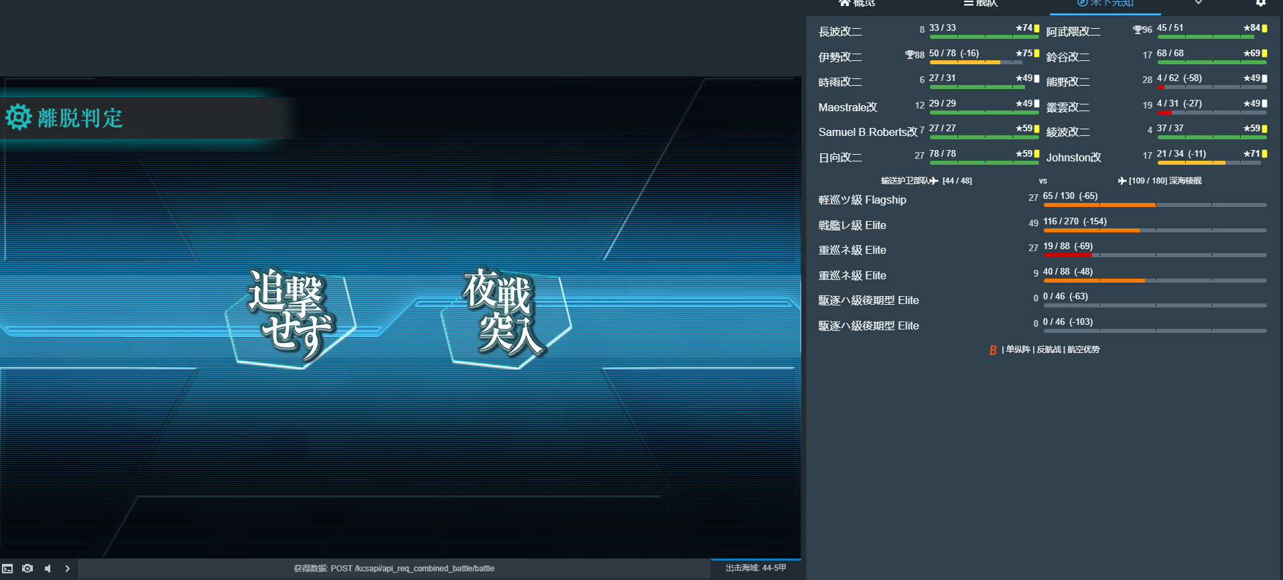This screenshot has width=1283, height=580.
Task: Click enemy 軽巡ツ級 Flagship
Action: [862, 200]
